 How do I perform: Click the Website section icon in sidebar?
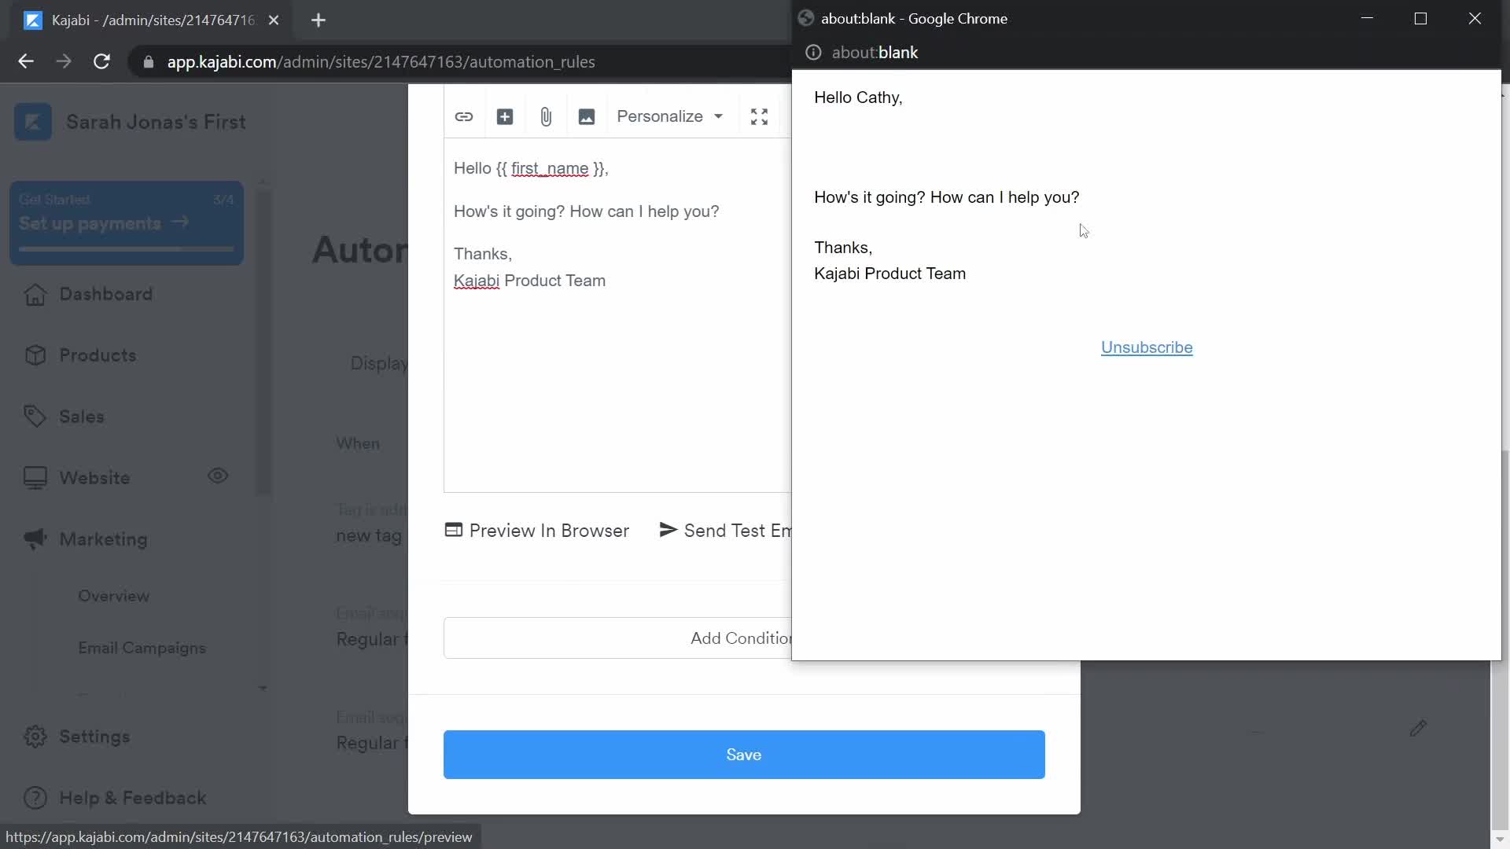tap(35, 477)
